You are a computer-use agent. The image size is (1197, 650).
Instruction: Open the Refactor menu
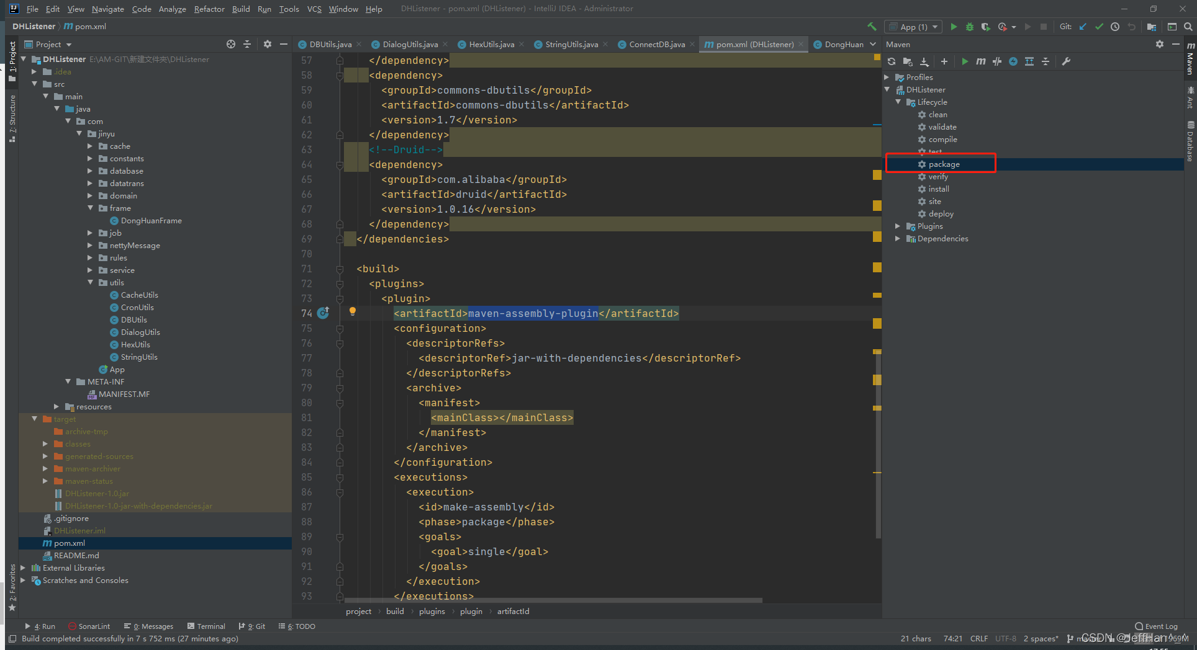coord(209,9)
